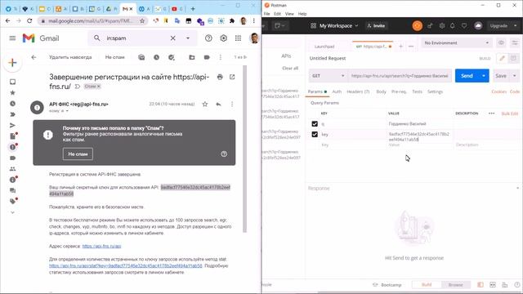Reload the Chrome page
Image resolution: width=523 pixels, height=294 pixels.
(29, 21)
